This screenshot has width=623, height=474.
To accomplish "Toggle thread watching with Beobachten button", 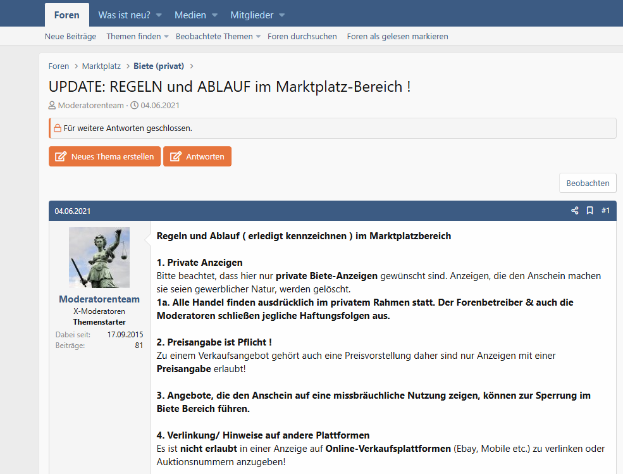I will 588,183.
